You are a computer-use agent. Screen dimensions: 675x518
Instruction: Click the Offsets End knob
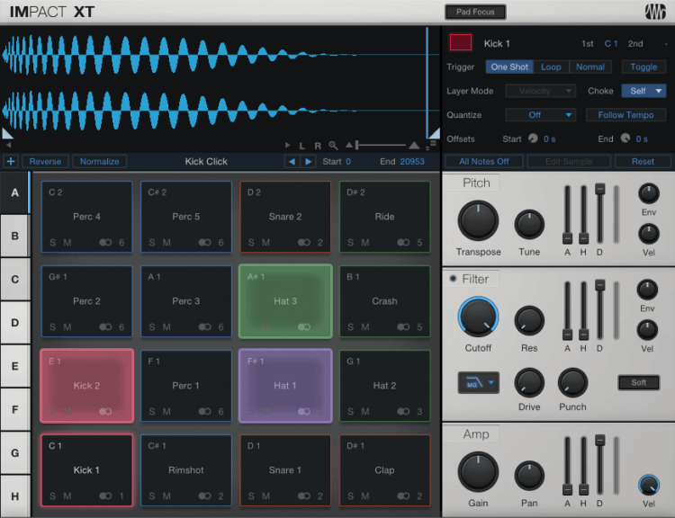(625, 138)
